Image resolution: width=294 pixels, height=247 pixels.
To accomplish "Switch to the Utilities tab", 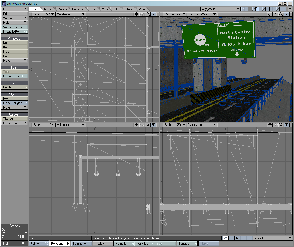I will point(130,9).
